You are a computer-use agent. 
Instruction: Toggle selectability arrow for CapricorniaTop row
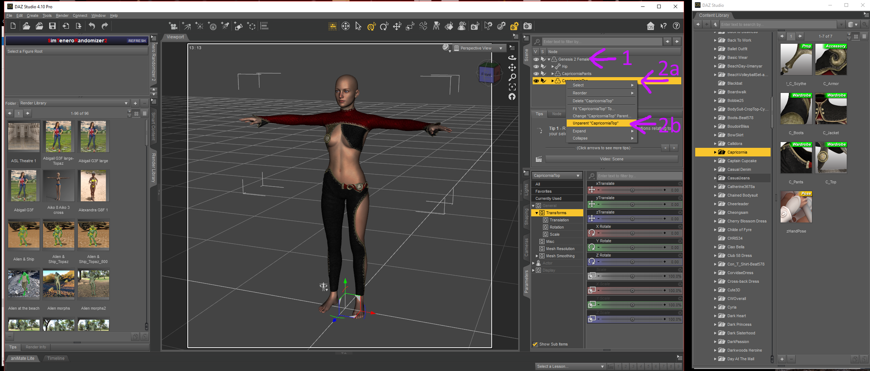click(543, 81)
